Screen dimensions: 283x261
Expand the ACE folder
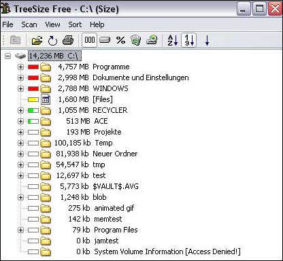[20, 121]
